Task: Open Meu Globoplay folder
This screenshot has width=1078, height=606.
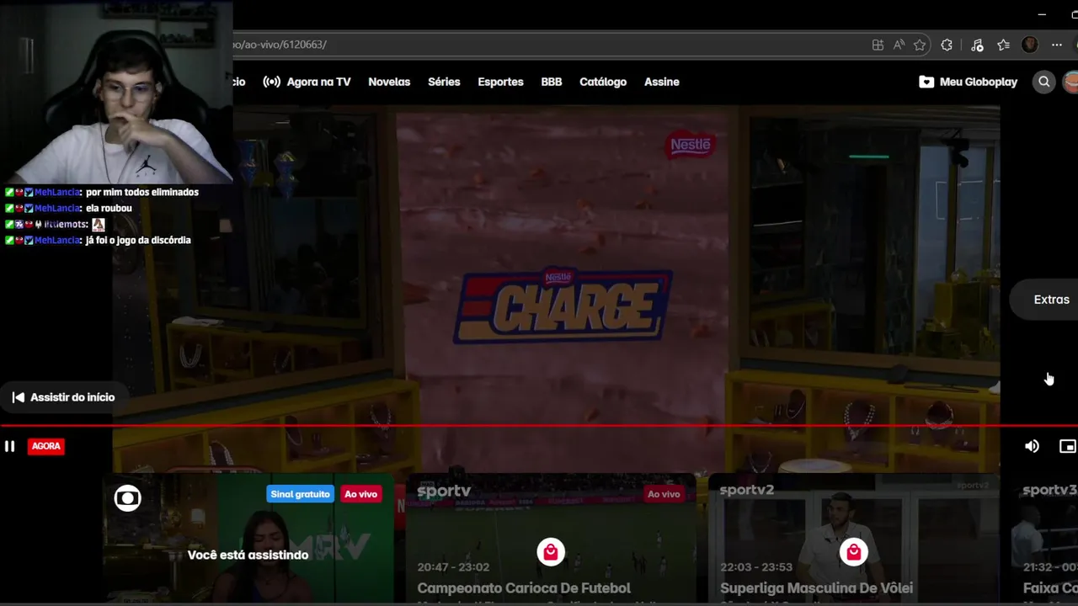Action: (969, 82)
